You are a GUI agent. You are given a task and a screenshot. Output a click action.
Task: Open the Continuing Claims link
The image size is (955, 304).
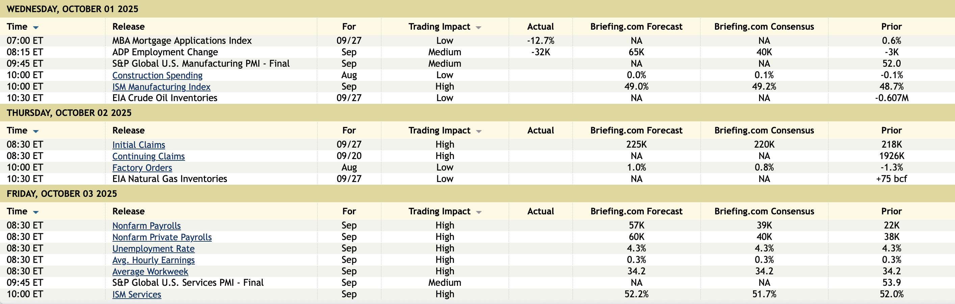point(148,156)
